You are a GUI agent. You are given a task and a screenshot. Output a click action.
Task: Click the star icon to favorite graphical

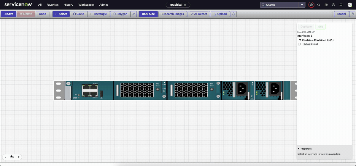coord(185,5)
